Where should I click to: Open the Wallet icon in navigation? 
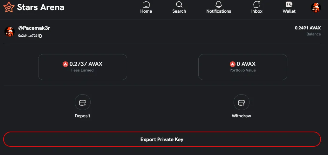[289, 4]
